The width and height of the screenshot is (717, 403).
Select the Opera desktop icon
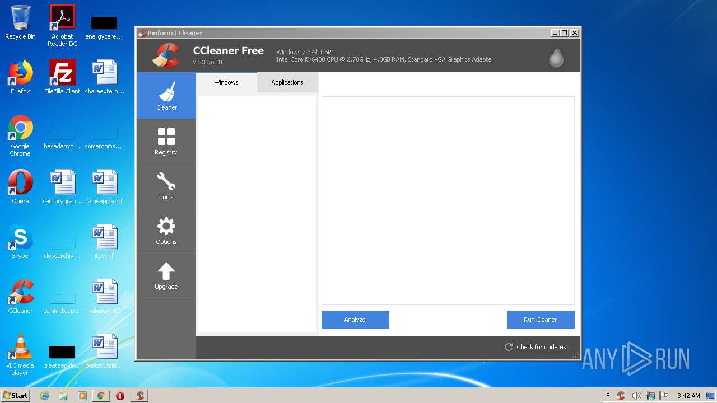pos(20,187)
